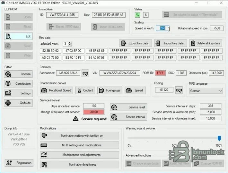Click the Rotational speed in rpm field
The image size is (228, 173).
(217, 28)
